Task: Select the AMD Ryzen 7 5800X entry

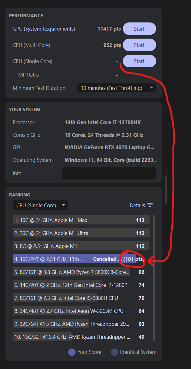Action: tap(74, 272)
